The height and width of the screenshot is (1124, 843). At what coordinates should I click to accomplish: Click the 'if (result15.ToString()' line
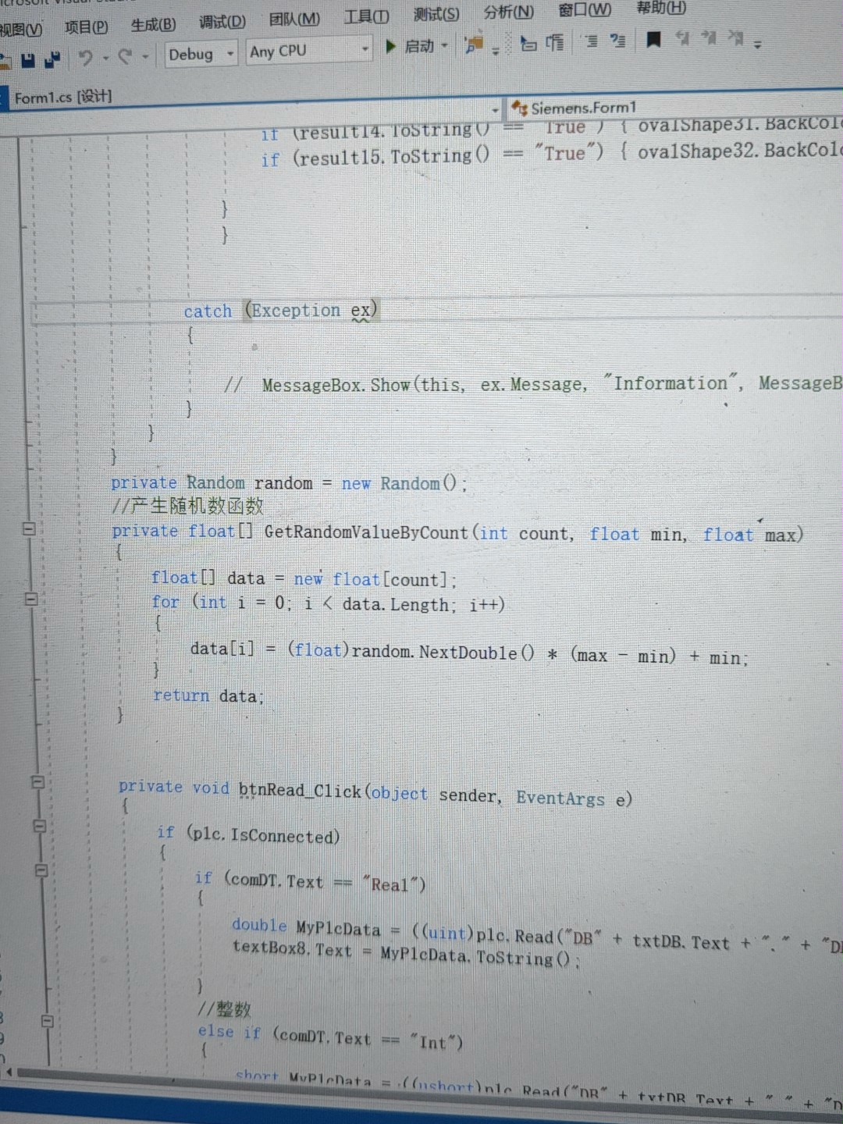pos(551,153)
